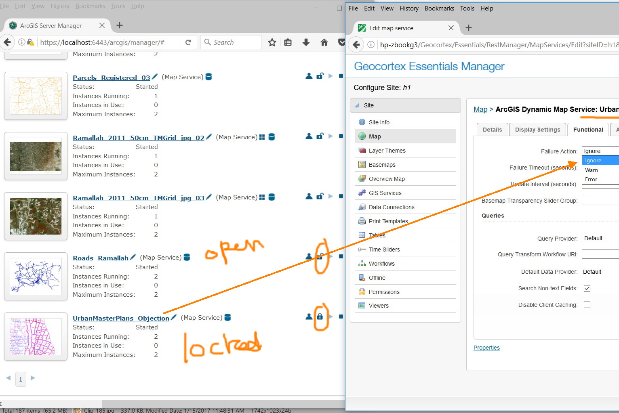Go back in the ArcGIS Manager browser
This screenshot has height=413, width=619.
point(7,42)
